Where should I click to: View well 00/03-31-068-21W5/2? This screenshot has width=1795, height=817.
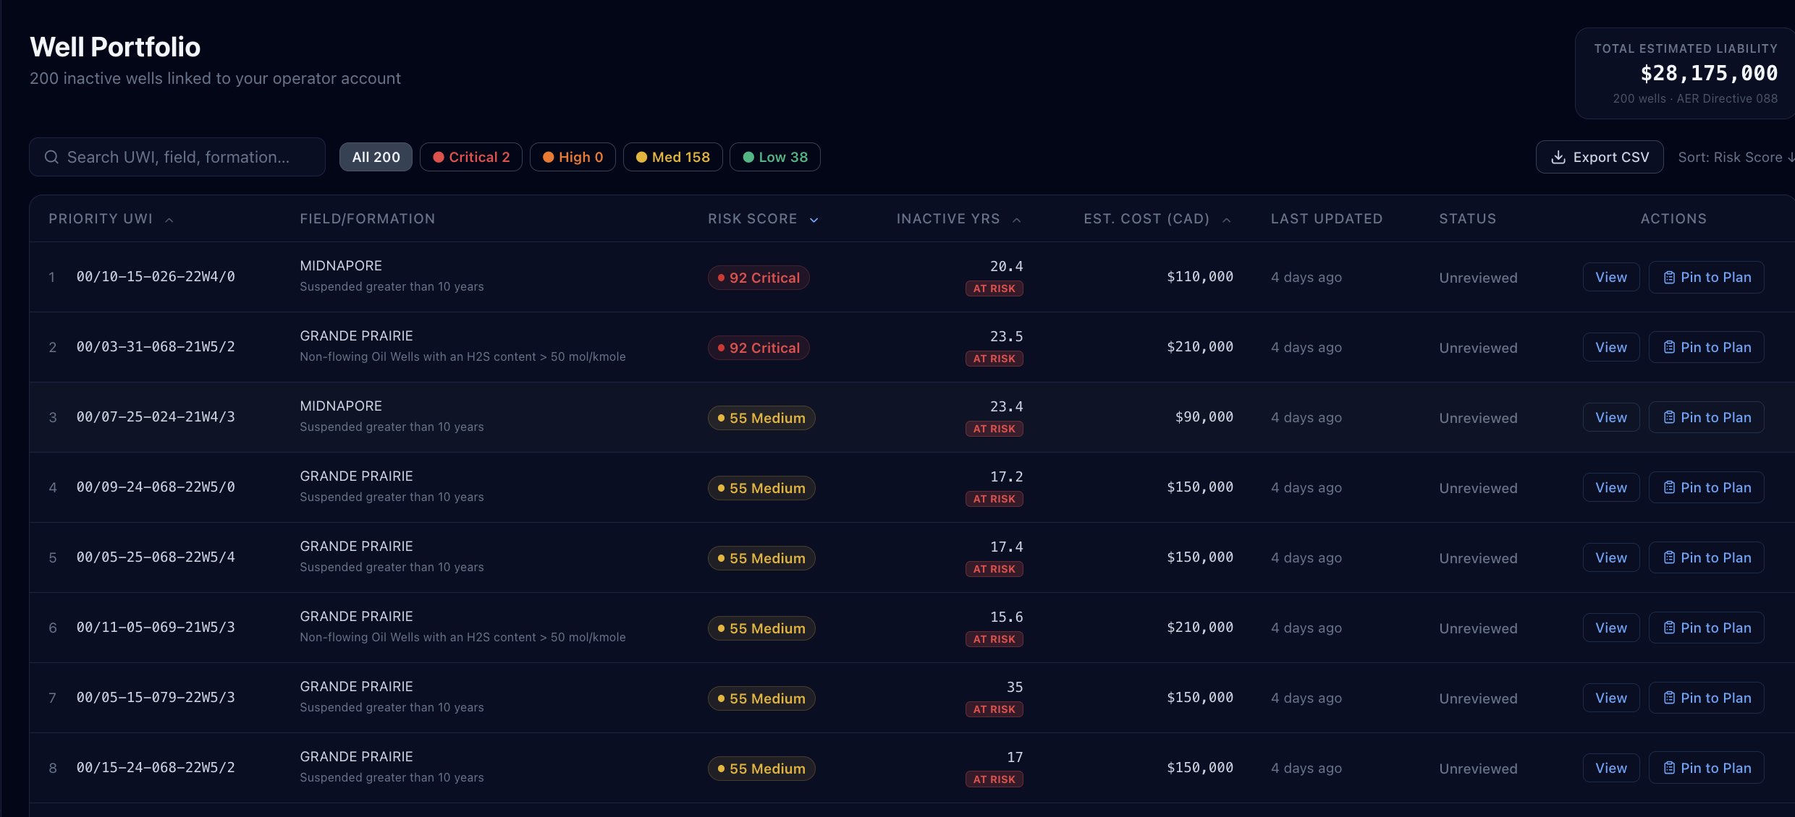(x=1610, y=347)
